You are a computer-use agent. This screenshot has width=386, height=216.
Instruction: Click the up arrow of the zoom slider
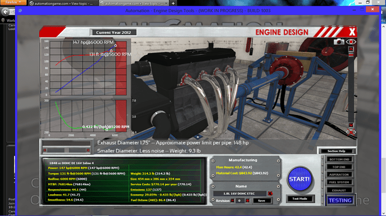click(351, 49)
